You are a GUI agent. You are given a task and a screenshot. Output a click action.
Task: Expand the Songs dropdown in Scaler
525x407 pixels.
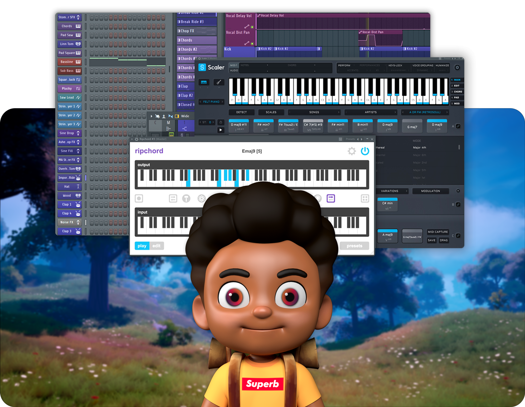[x=338, y=112]
